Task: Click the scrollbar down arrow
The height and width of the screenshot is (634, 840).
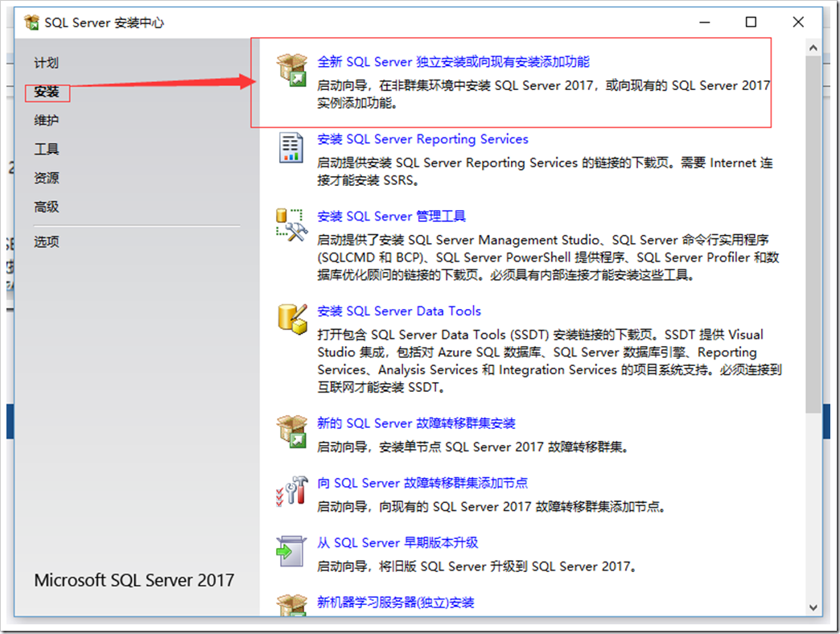Action: [x=813, y=607]
